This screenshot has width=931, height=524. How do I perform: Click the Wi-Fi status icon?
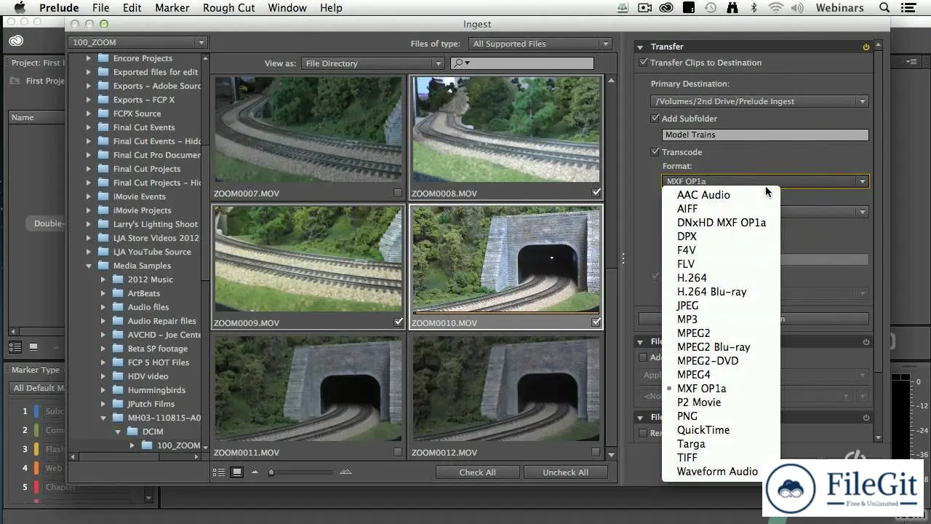click(775, 8)
